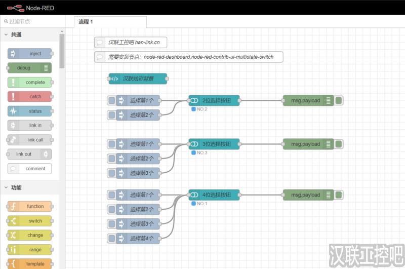Toggle the debug button on top msg.payload node

point(339,100)
